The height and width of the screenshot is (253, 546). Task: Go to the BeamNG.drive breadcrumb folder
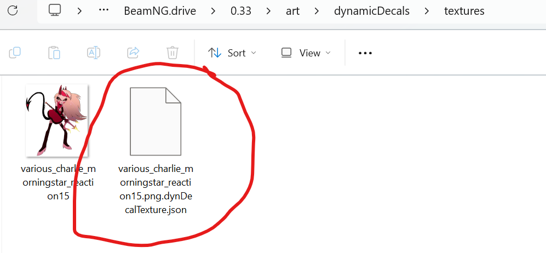(x=160, y=11)
